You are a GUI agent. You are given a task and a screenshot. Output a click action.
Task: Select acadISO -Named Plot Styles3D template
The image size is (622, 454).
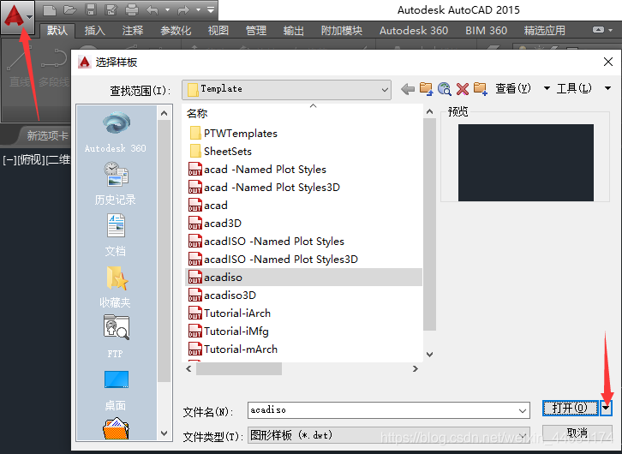click(x=273, y=259)
